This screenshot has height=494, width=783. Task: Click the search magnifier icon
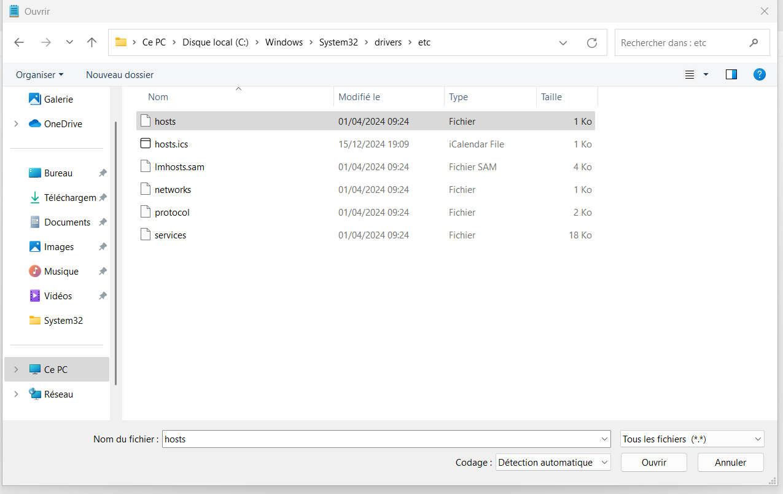click(754, 43)
